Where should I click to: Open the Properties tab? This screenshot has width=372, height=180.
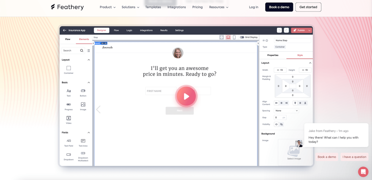point(273,55)
